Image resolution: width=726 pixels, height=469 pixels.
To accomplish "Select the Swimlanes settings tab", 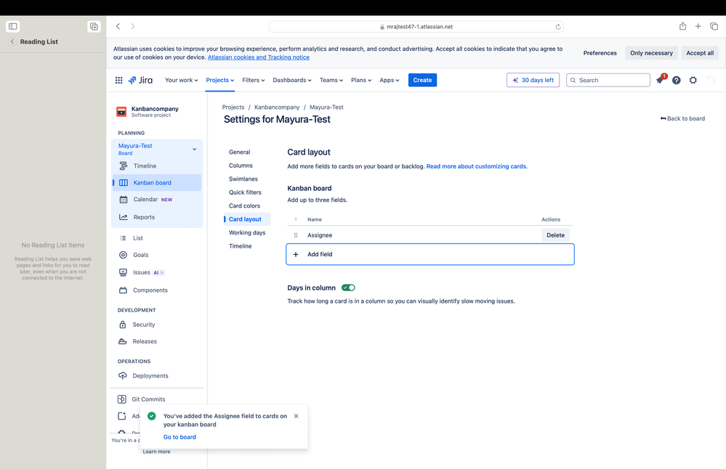I will click(243, 179).
